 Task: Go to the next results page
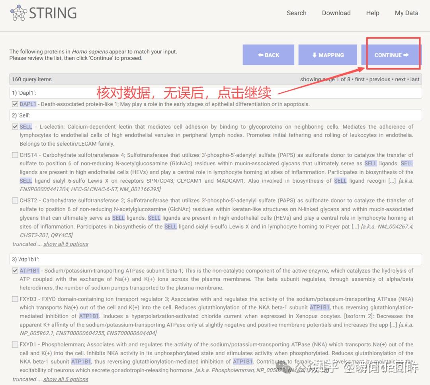(x=401, y=79)
